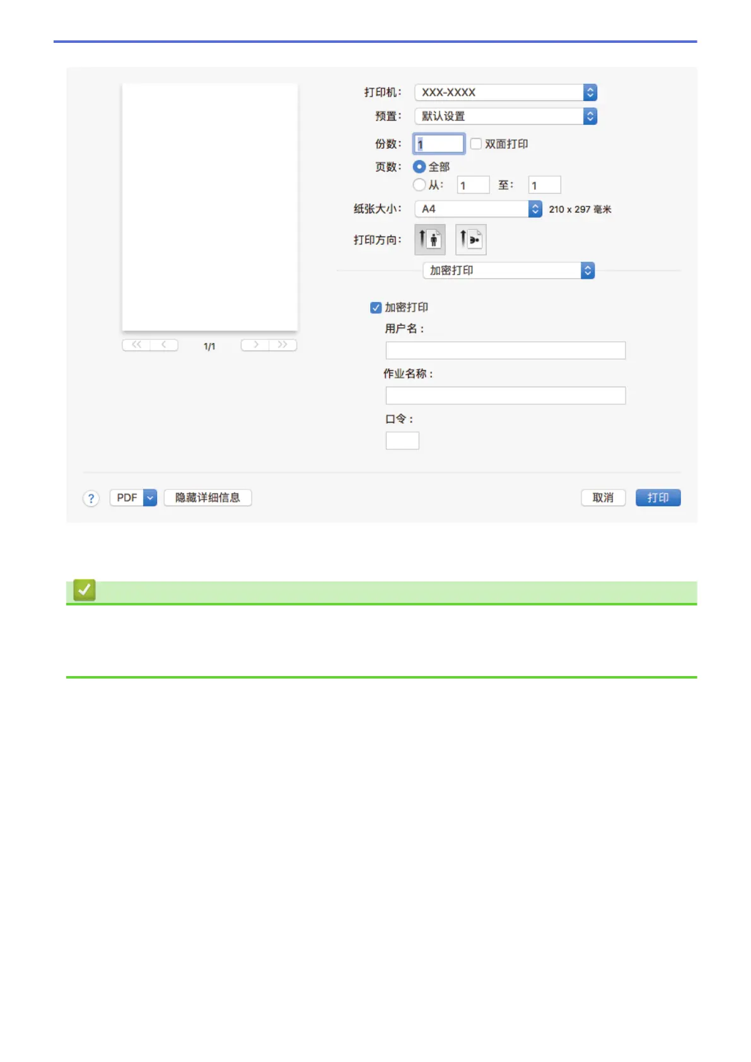Jump to last preview page
751x1062 pixels.
point(282,345)
